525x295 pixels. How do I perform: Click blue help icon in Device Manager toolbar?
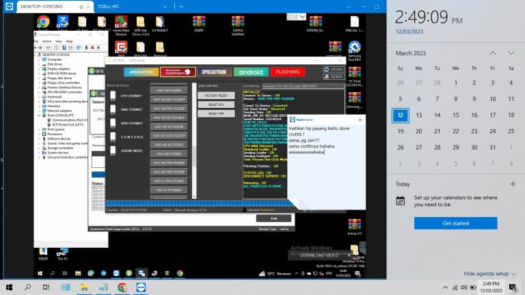point(64,48)
